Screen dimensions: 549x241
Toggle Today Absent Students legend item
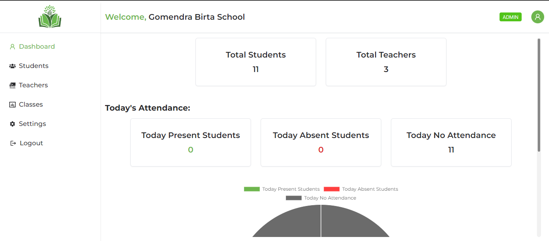click(361, 189)
